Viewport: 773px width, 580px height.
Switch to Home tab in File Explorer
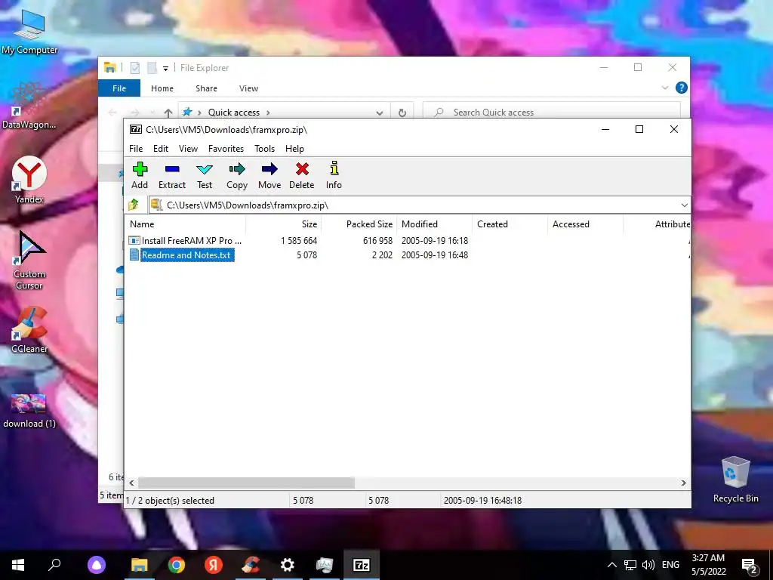[162, 88]
